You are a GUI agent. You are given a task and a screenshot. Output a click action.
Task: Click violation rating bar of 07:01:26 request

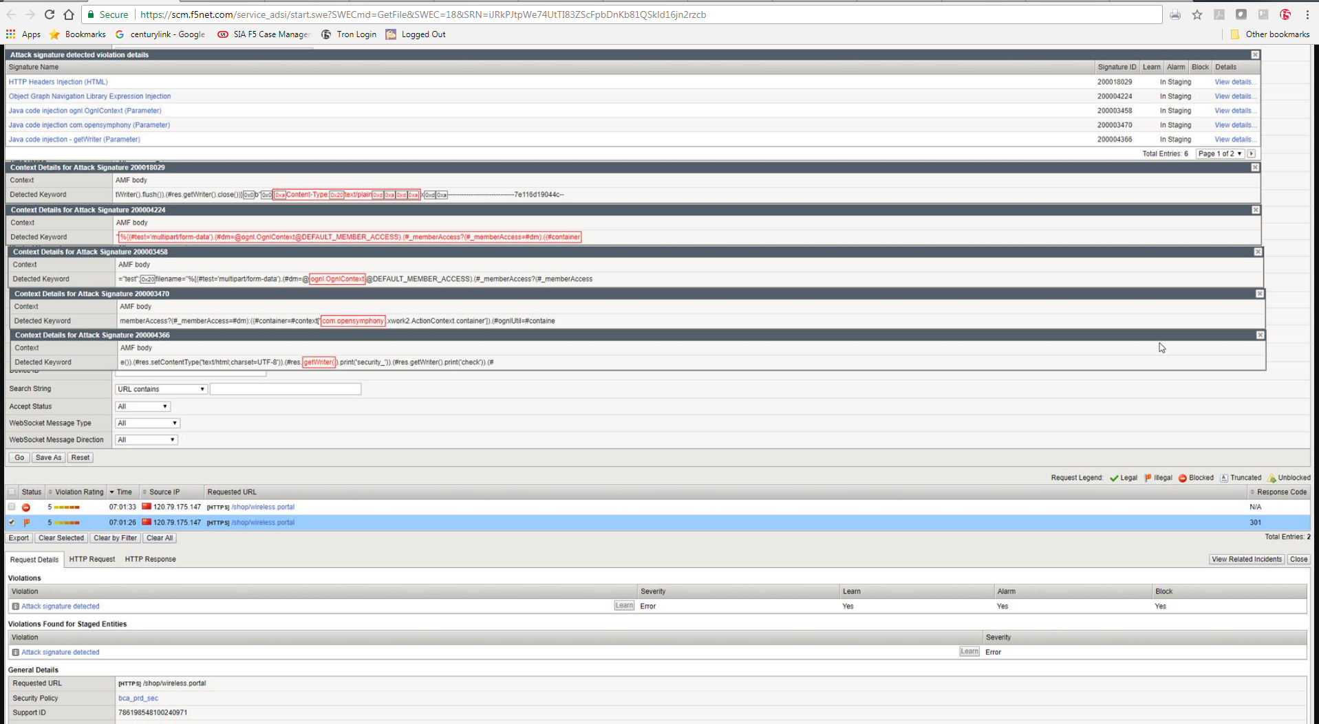[x=67, y=523]
